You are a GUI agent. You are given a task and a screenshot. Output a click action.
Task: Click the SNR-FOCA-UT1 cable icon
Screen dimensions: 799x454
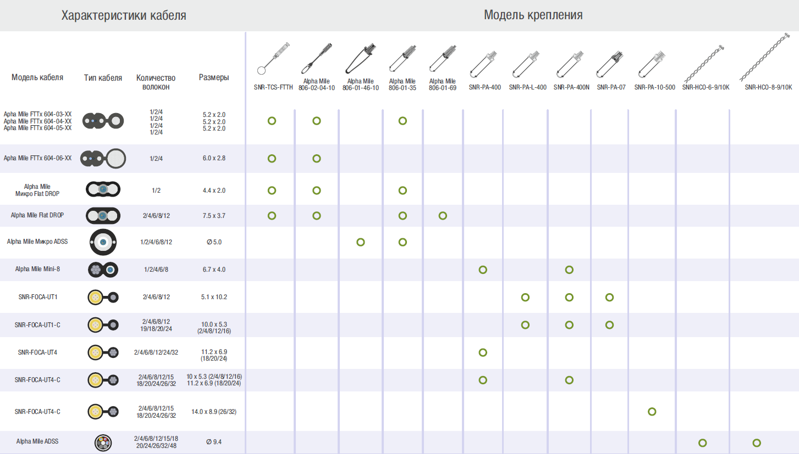point(103,297)
